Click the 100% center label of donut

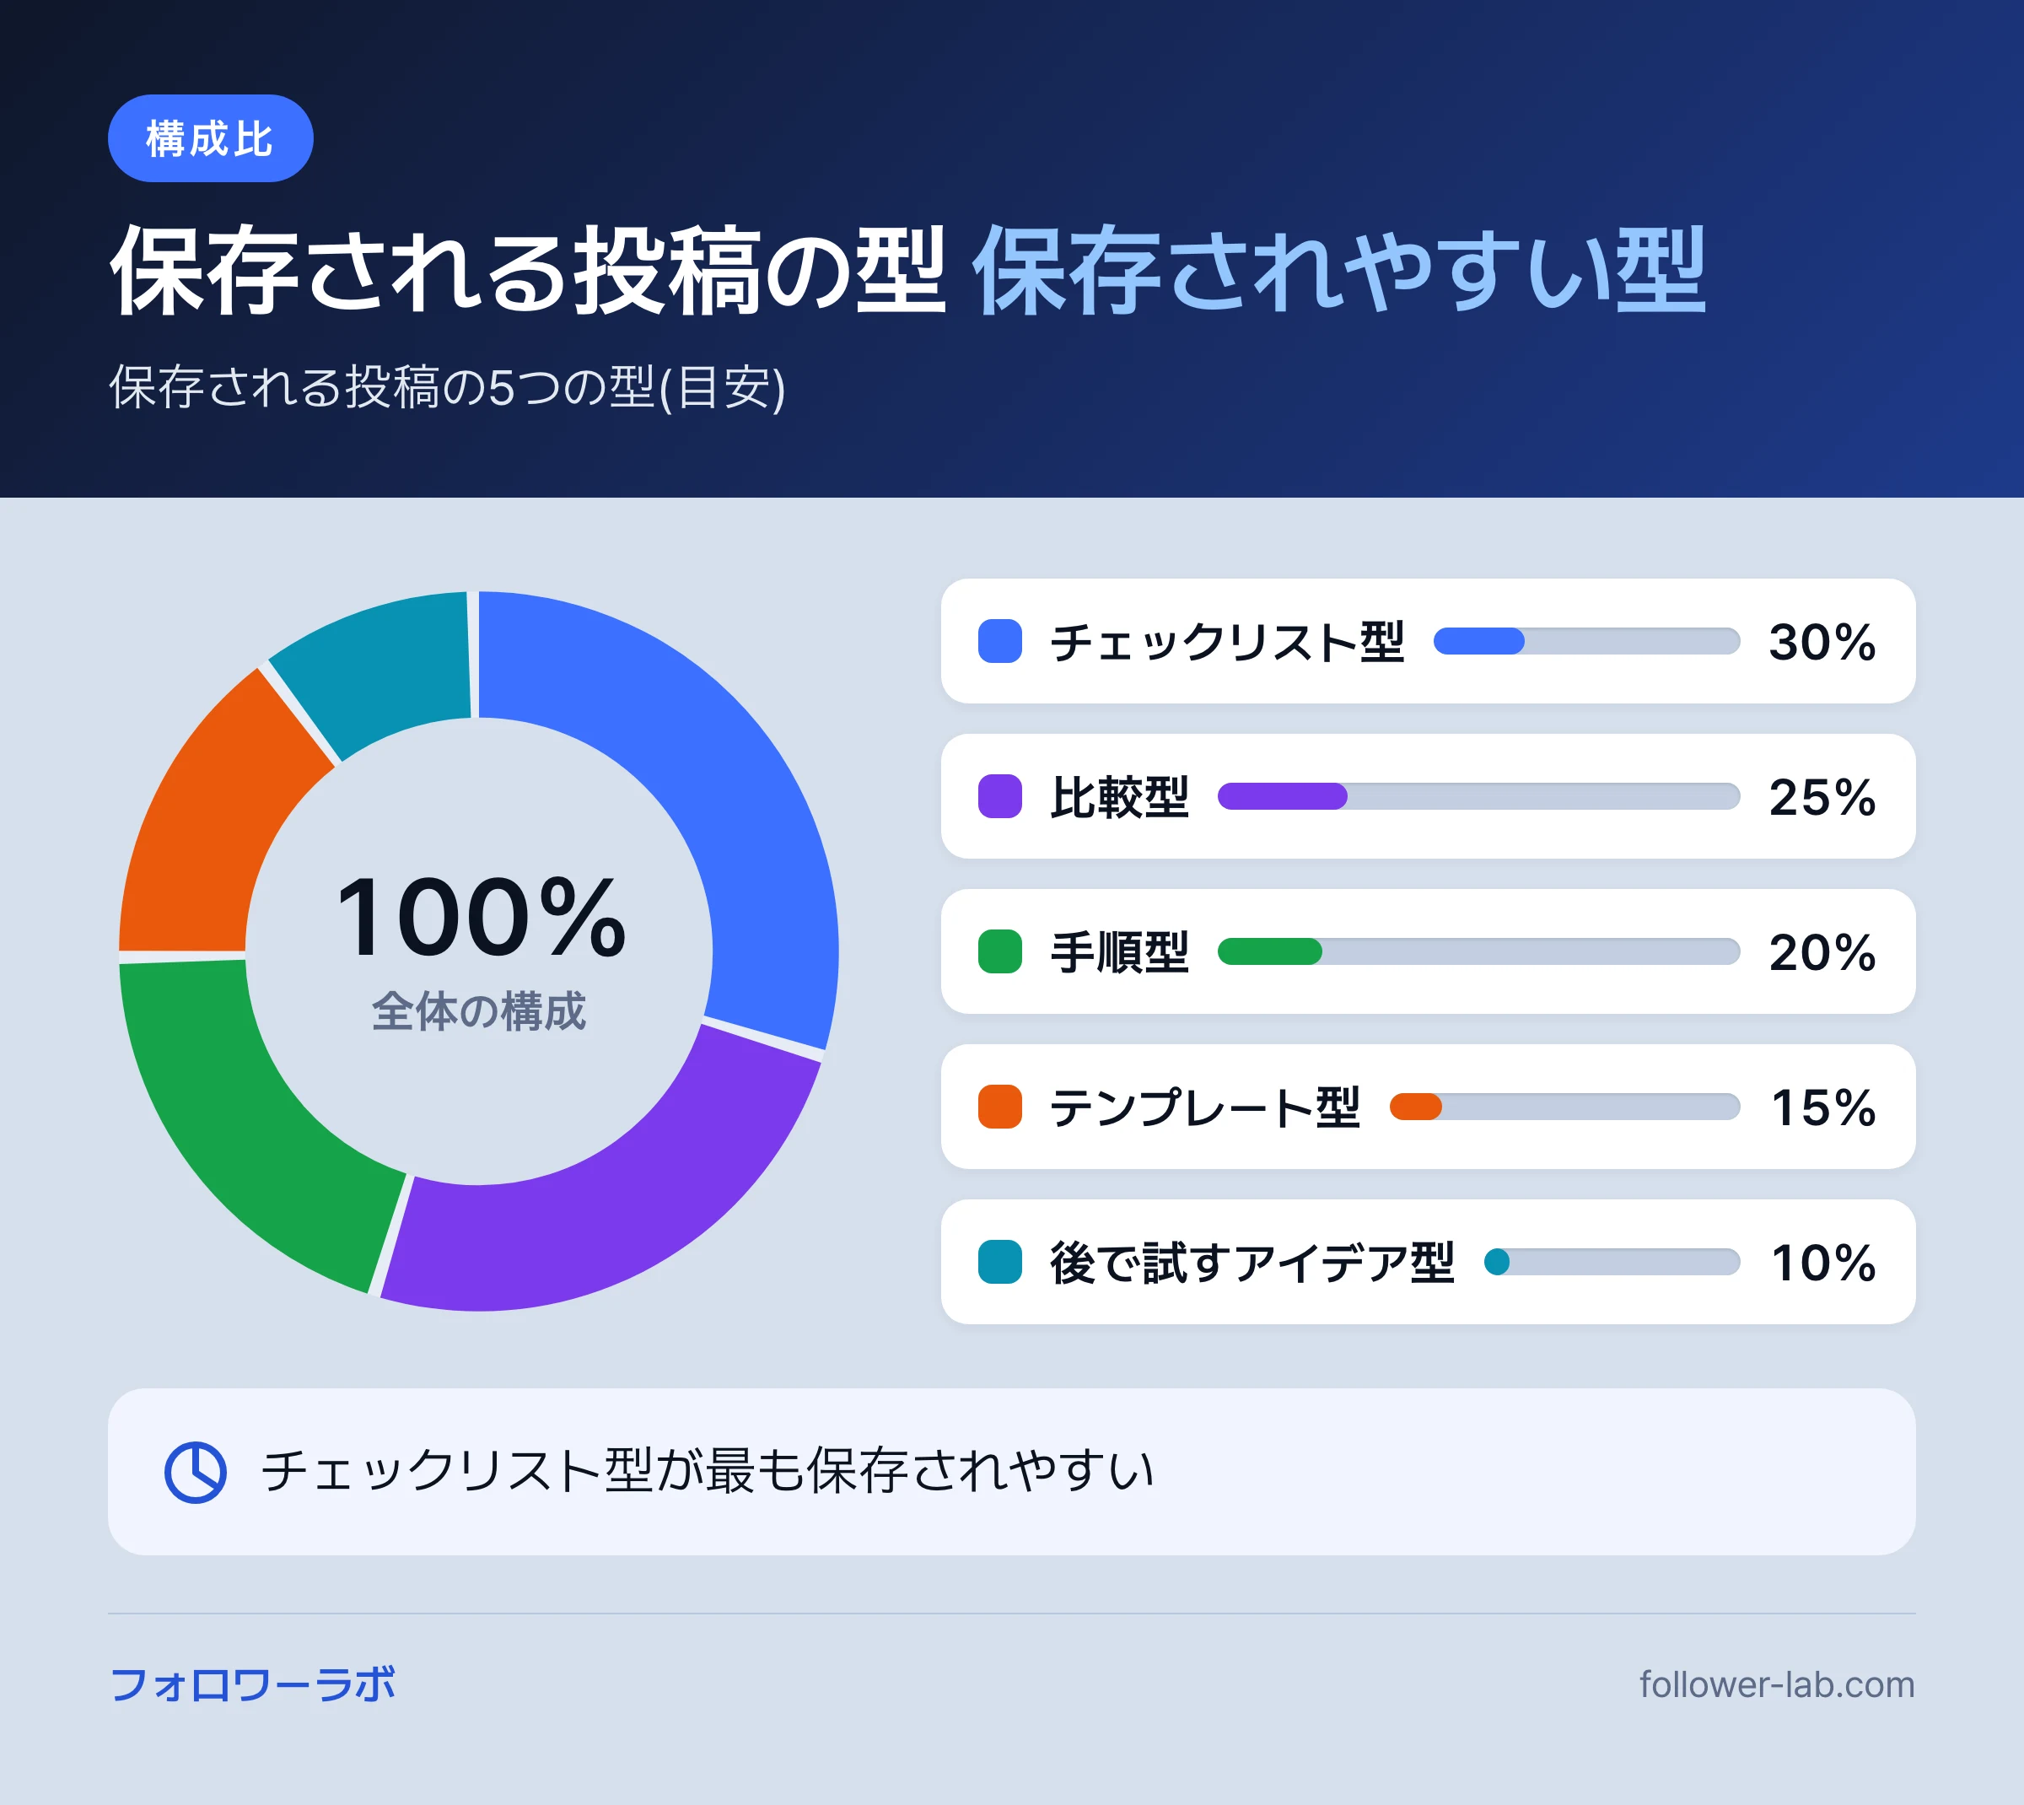[x=480, y=918]
